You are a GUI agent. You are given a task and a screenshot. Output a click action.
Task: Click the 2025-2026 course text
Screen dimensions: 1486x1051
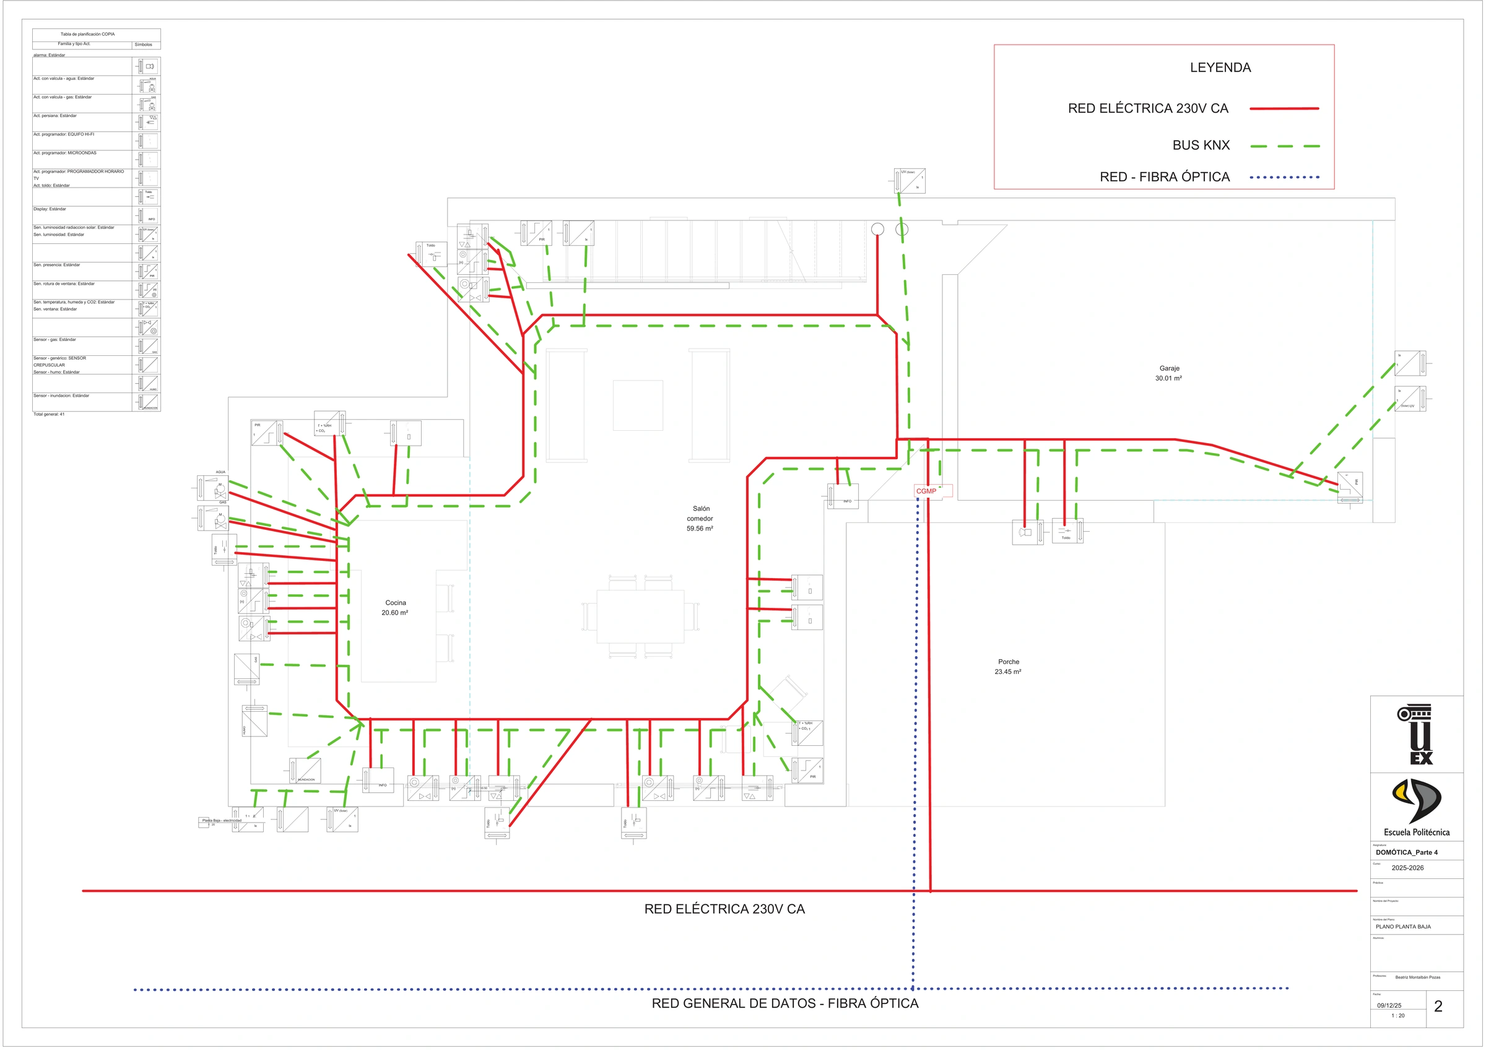point(1407,868)
